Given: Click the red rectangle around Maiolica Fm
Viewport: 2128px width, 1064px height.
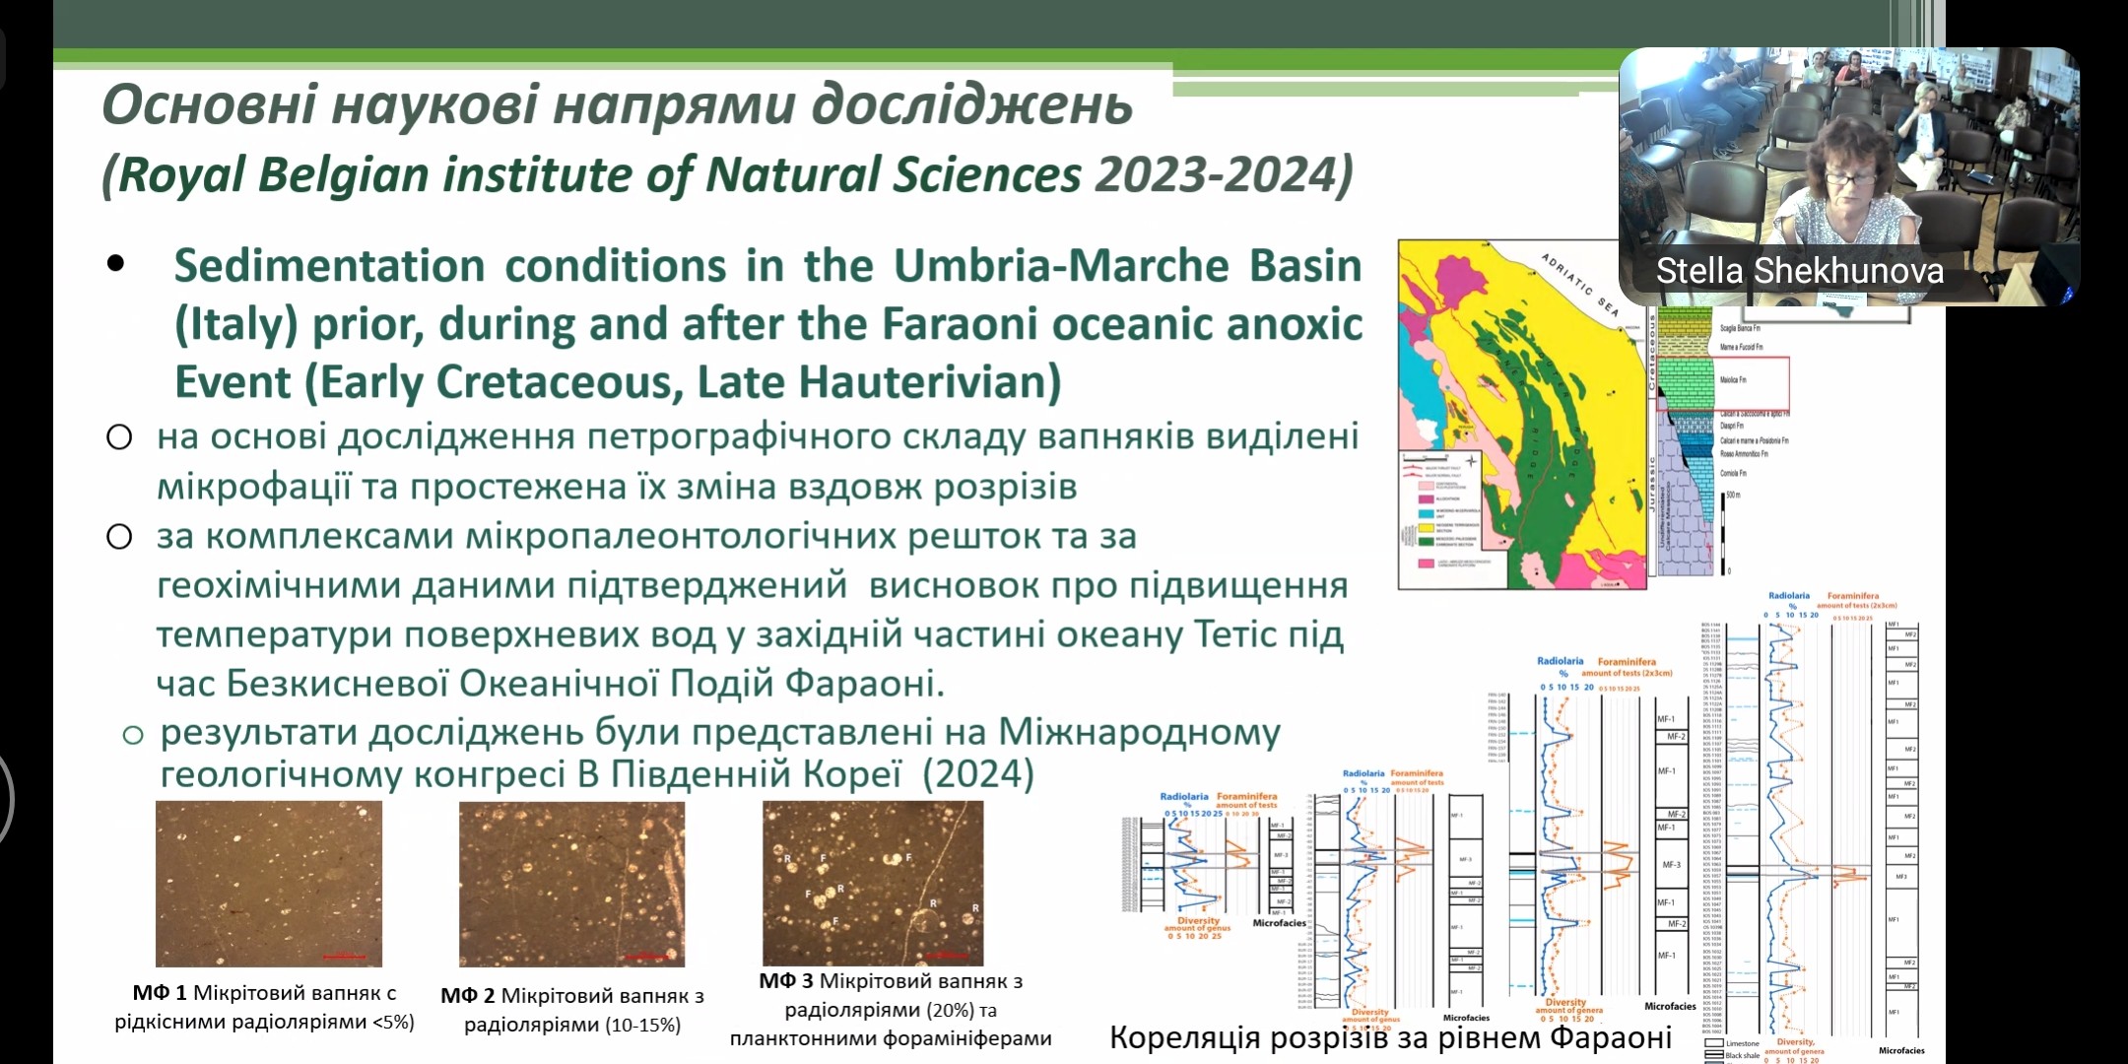Looking at the screenshot, I should point(1723,383).
